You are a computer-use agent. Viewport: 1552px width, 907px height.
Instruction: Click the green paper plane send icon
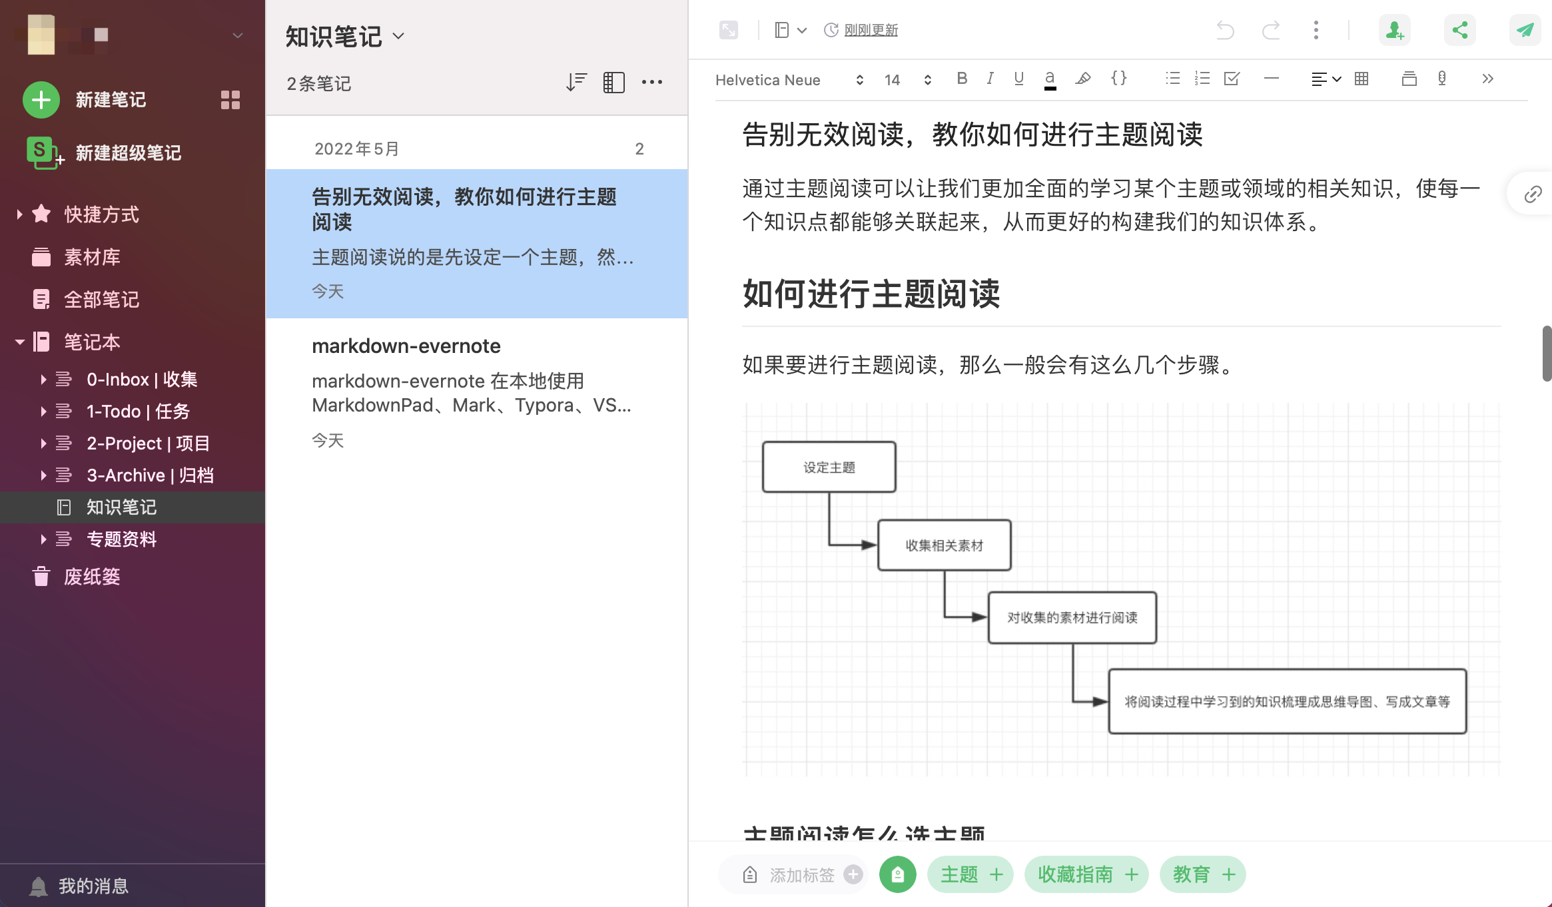pos(1524,30)
